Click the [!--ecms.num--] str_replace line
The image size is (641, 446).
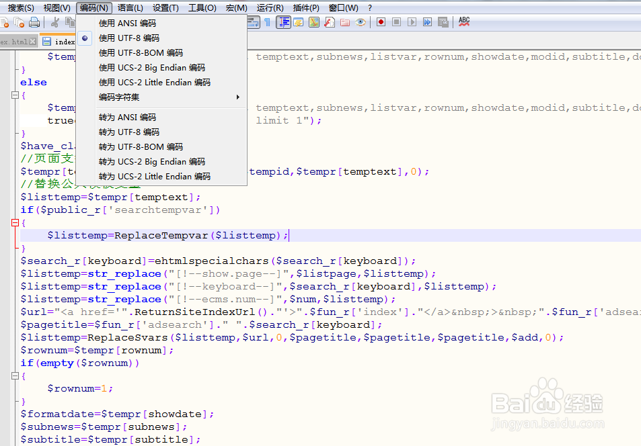208,300
